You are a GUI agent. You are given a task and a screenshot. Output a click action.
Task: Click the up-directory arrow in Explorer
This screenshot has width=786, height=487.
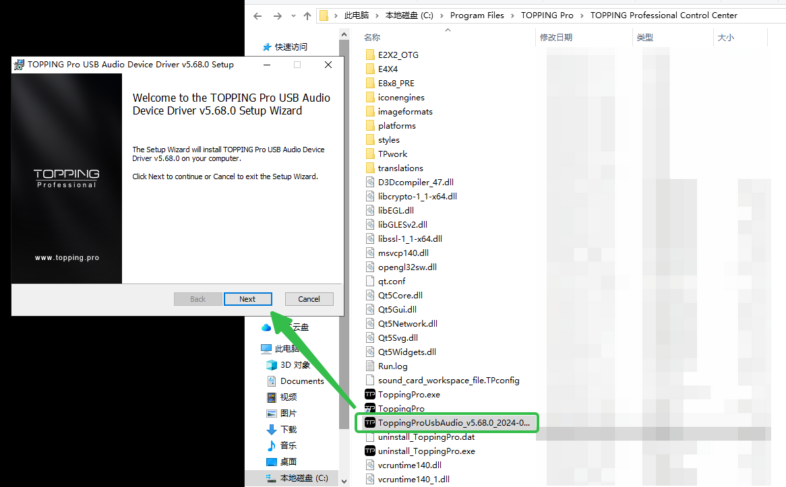pyautogui.click(x=307, y=15)
